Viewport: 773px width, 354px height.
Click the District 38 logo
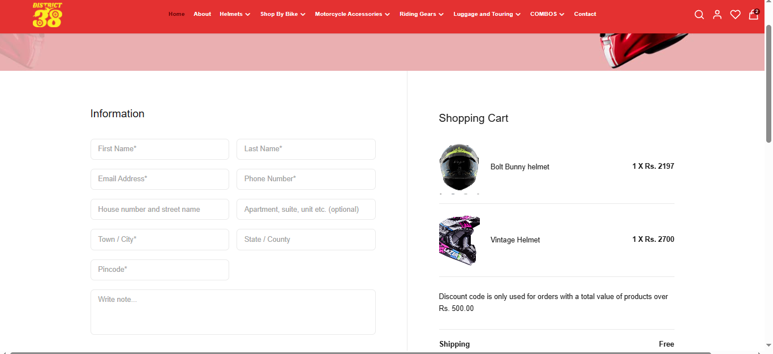pos(48,15)
